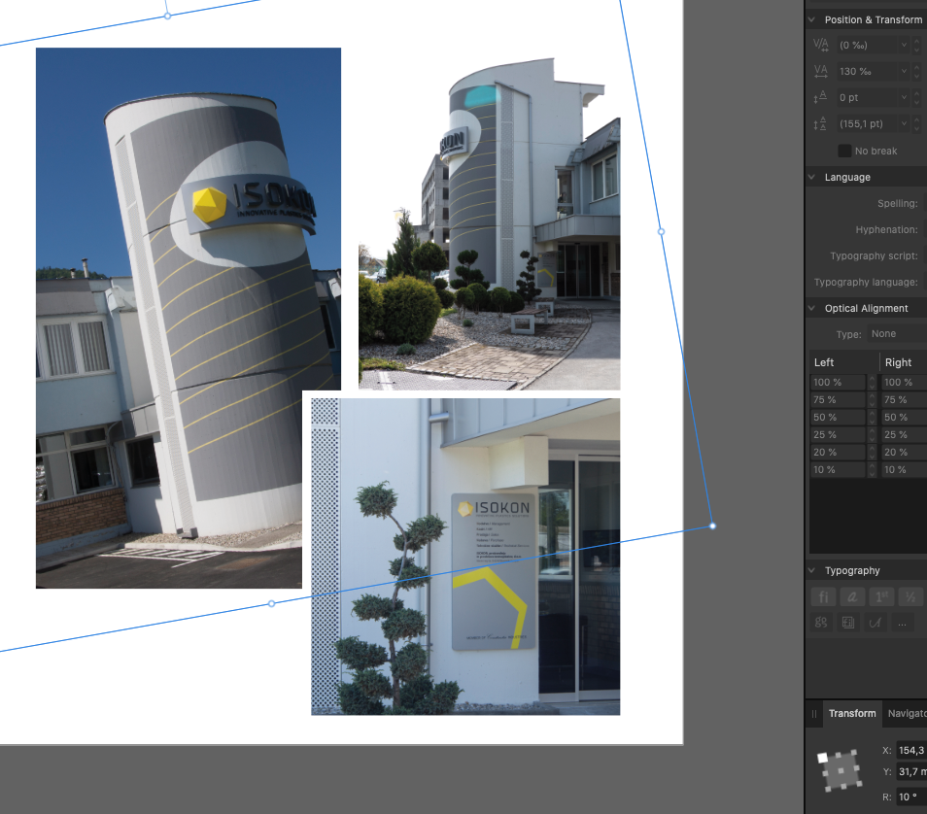This screenshot has width=927, height=814.
Task: Click the Right column header
Action: pos(904,362)
